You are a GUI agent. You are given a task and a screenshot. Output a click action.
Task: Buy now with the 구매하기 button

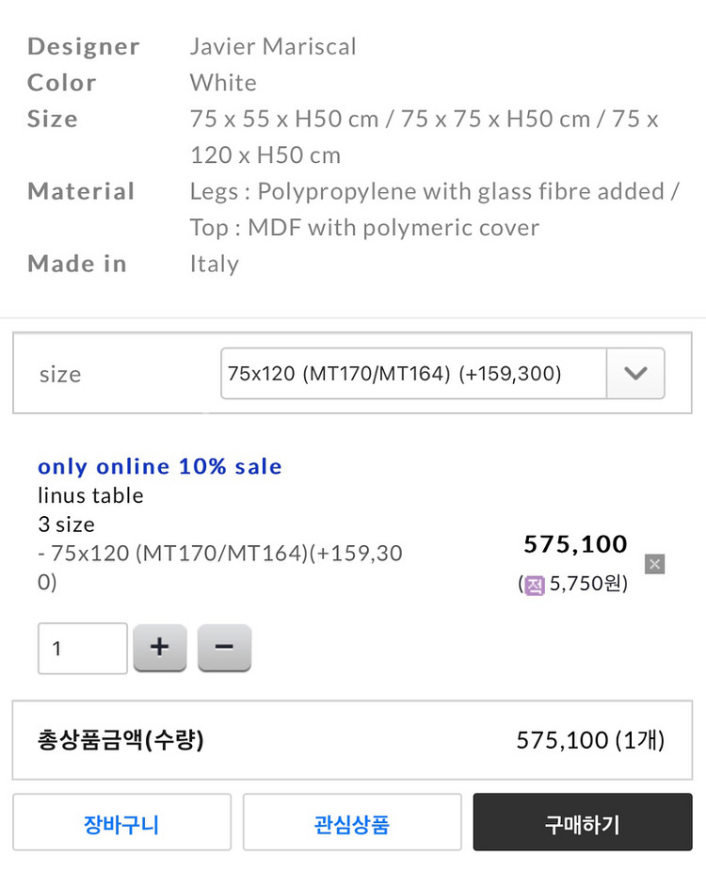point(583,822)
